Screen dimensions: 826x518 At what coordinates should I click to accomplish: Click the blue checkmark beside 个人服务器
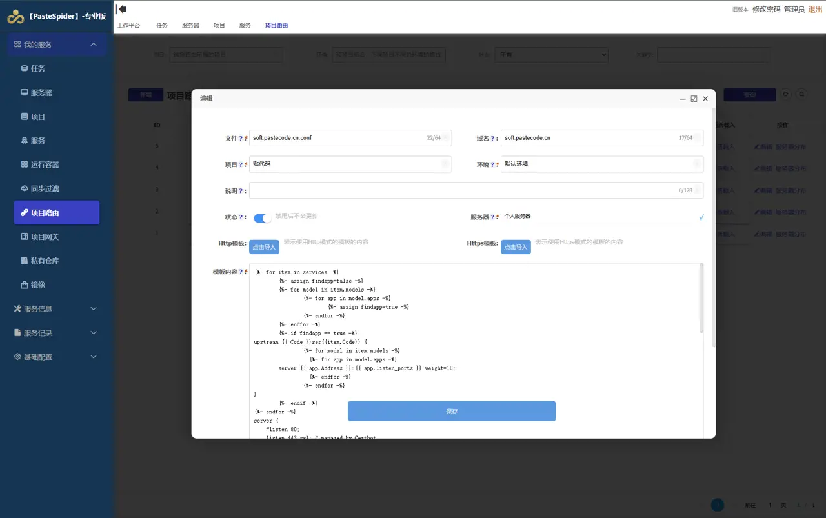pyautogui.click(x=701, y=218)
